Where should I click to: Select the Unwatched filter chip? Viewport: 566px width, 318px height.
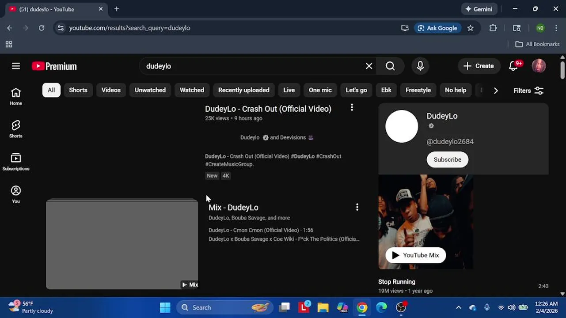coord(150,90)
